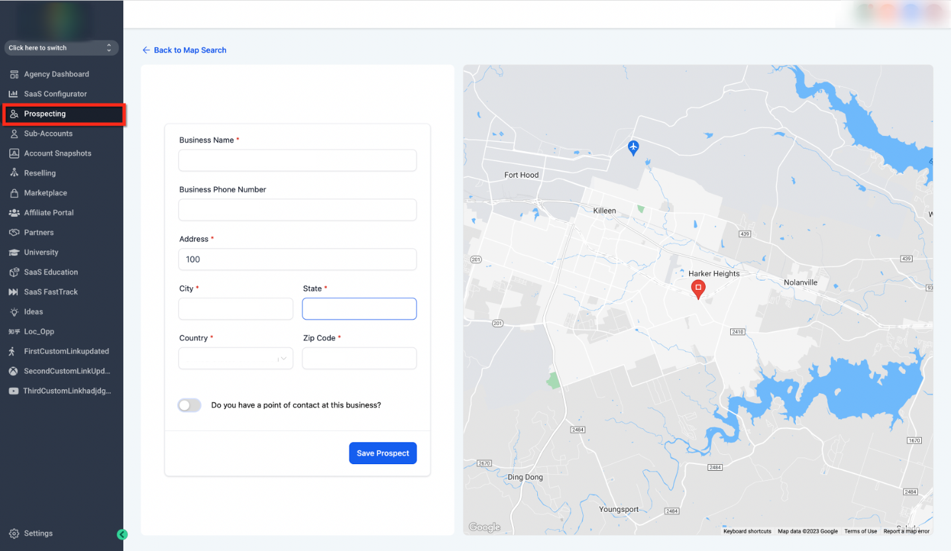
Task: Navigate to Marketplace menu item
Action: pos(46,193)
